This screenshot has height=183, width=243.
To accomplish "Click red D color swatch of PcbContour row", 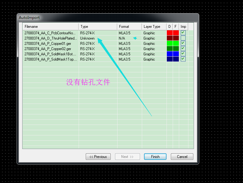I will 170,33.
